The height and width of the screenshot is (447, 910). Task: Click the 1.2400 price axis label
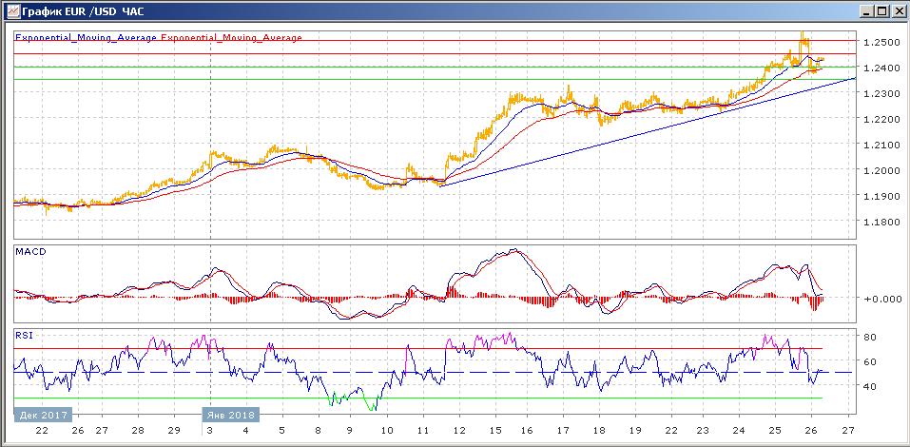881,68
